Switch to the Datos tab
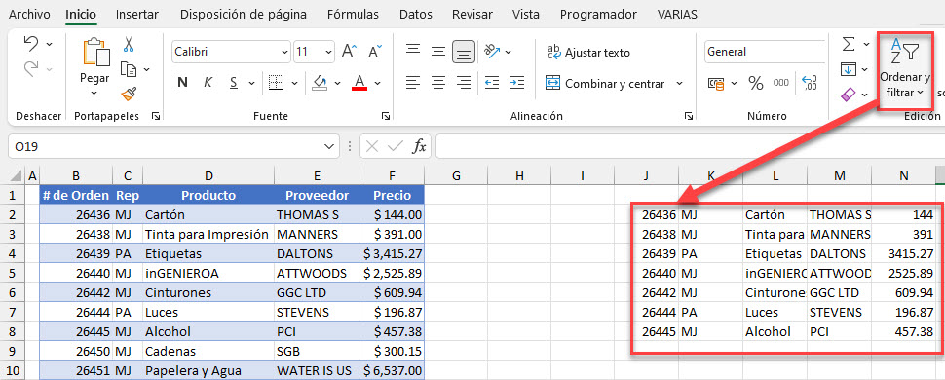Image resolution: width=945 pixels, height=380 pixels. 416,14
